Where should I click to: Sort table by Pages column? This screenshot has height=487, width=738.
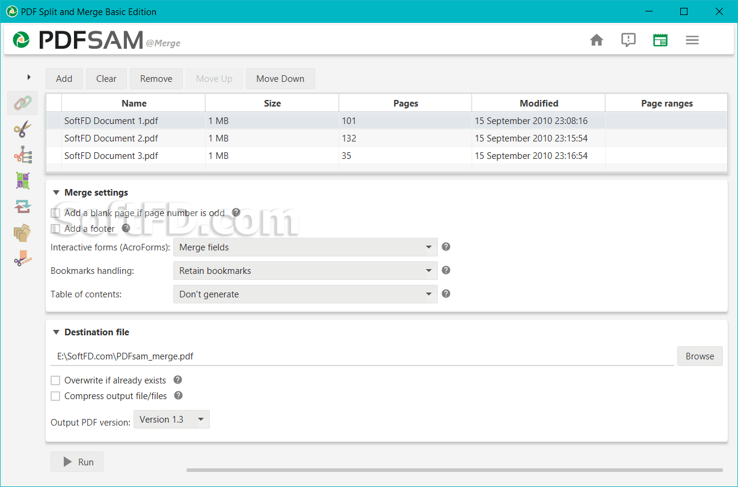[405, 104]
